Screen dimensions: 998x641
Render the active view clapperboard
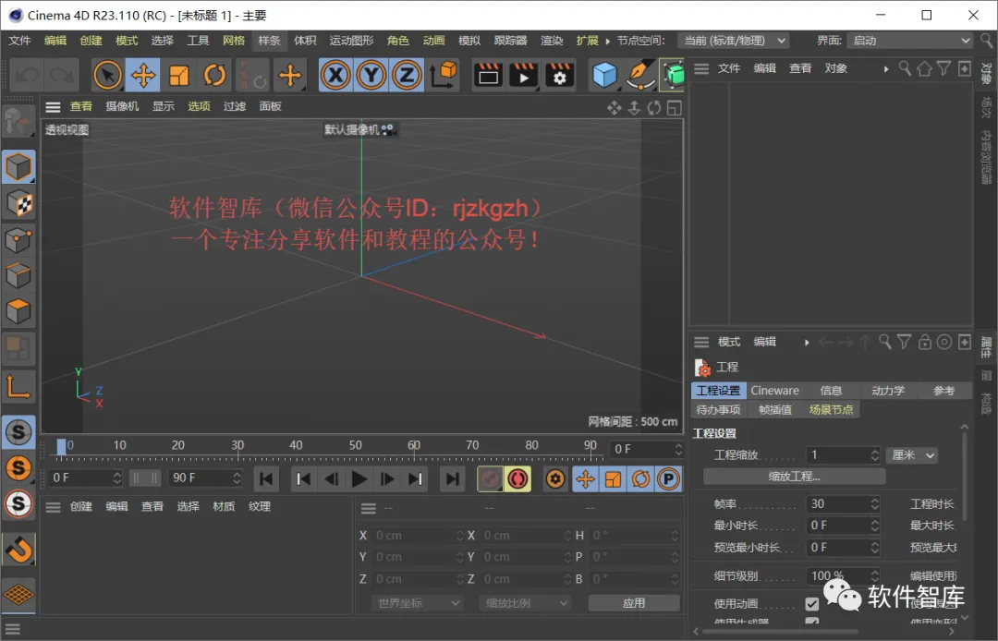(488, 76)
